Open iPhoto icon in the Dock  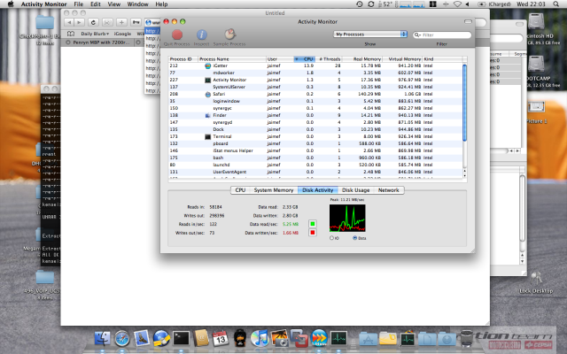279,338
